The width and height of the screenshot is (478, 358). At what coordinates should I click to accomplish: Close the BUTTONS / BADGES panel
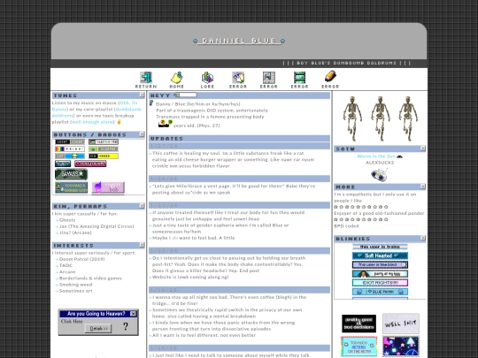142,134
